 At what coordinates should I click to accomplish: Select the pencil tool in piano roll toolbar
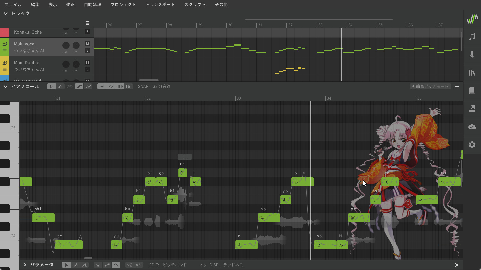pyautogui.click(x=60, y=87)
